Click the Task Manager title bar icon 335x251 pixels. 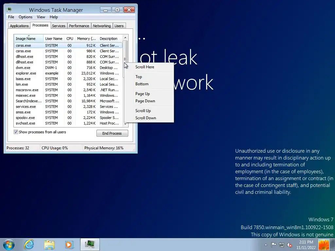[9, 9]
